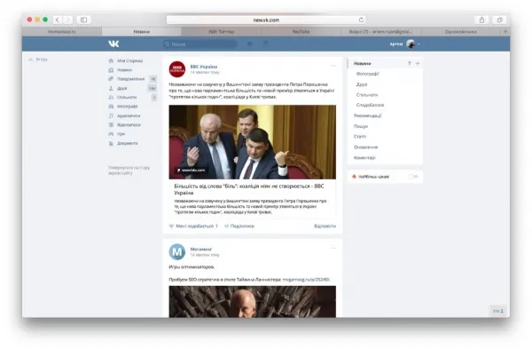Open Моя сторінка from the left menu
The image size is (532, 349).
click(x=126, y=60)
